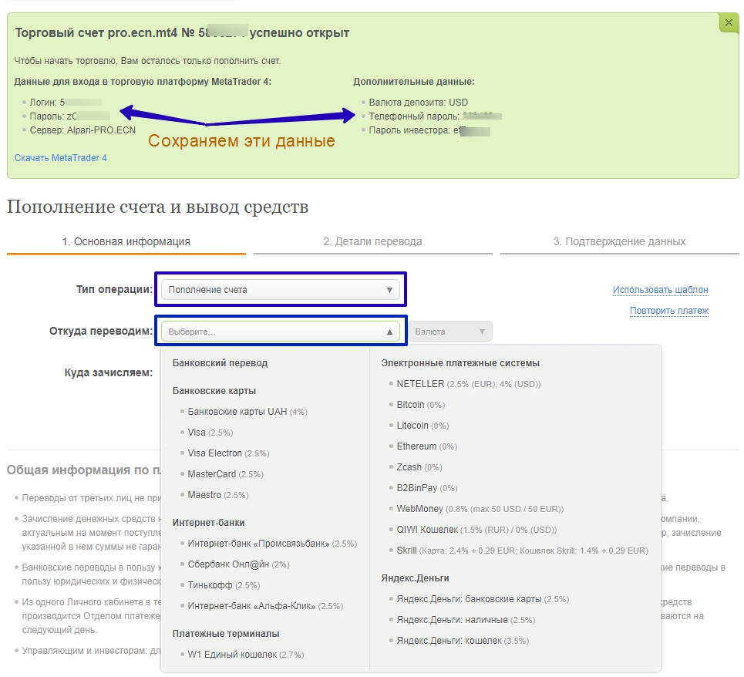Open the Валюта dropdown
744x677 pixels.
450,331
